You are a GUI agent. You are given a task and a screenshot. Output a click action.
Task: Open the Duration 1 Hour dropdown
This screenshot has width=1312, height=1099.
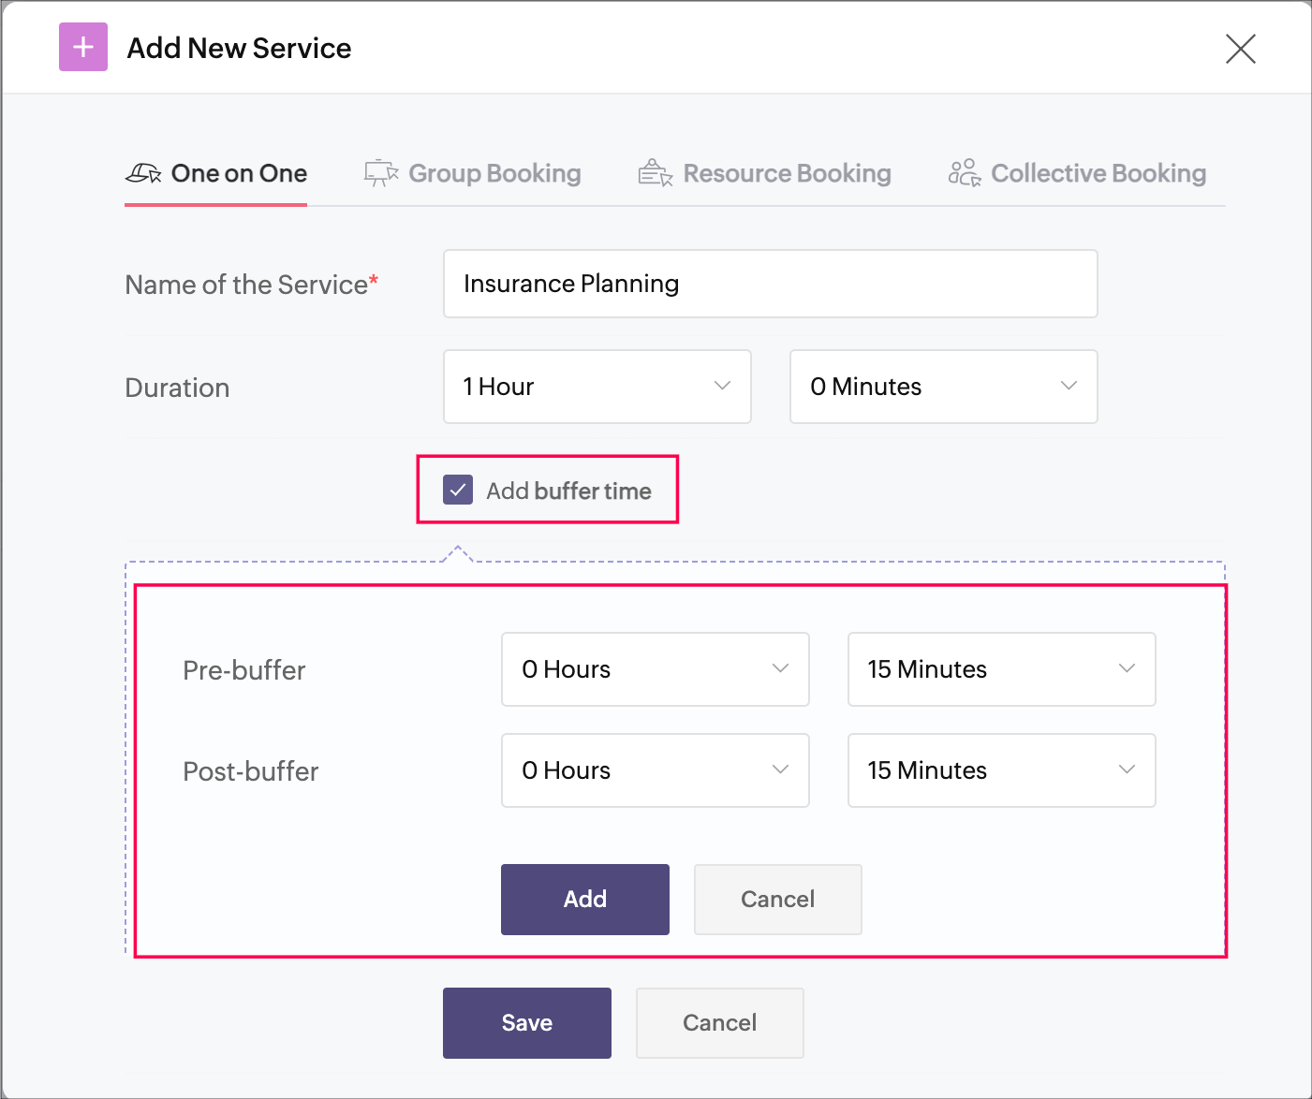point(597,387)
